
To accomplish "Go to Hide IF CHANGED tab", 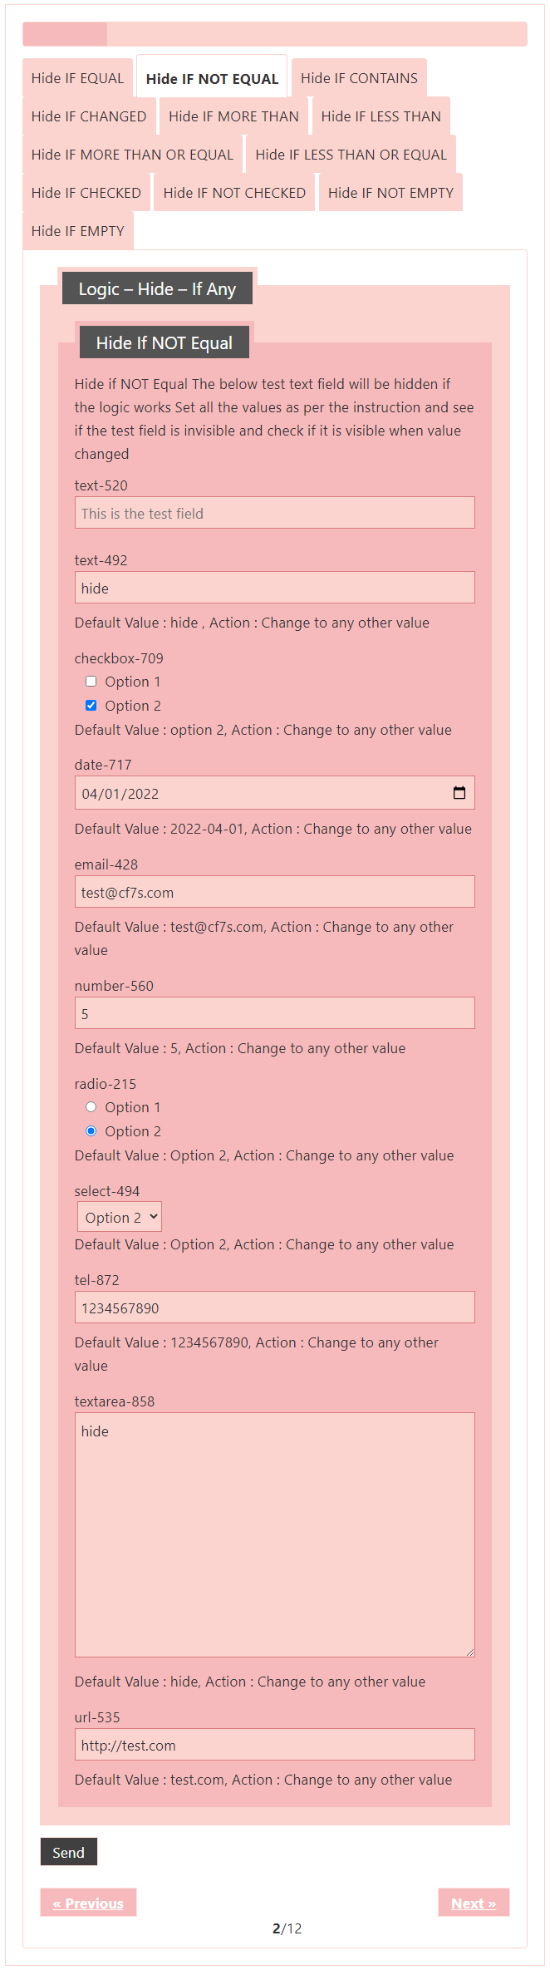I will coord(89,116).
